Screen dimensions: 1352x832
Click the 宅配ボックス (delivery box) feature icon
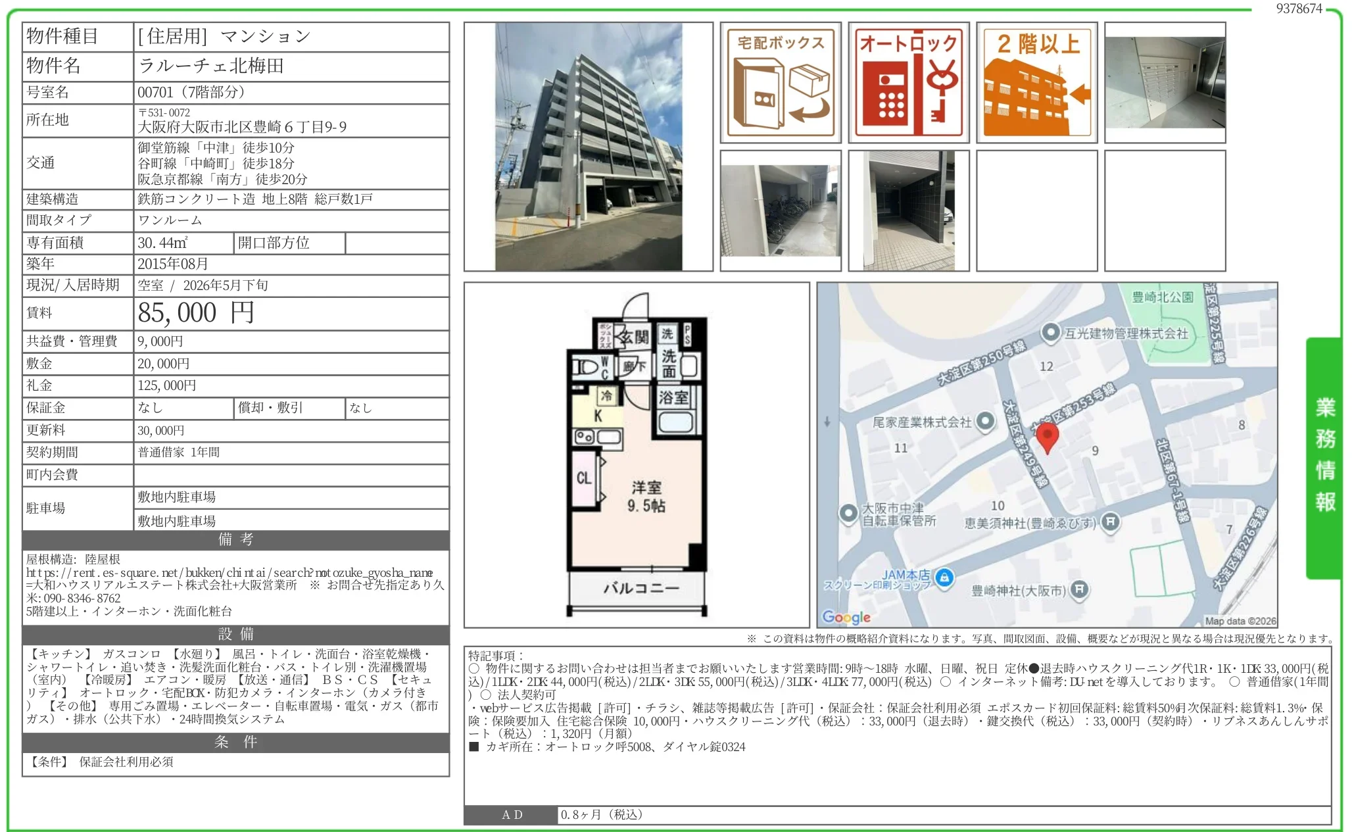point(780,81)
